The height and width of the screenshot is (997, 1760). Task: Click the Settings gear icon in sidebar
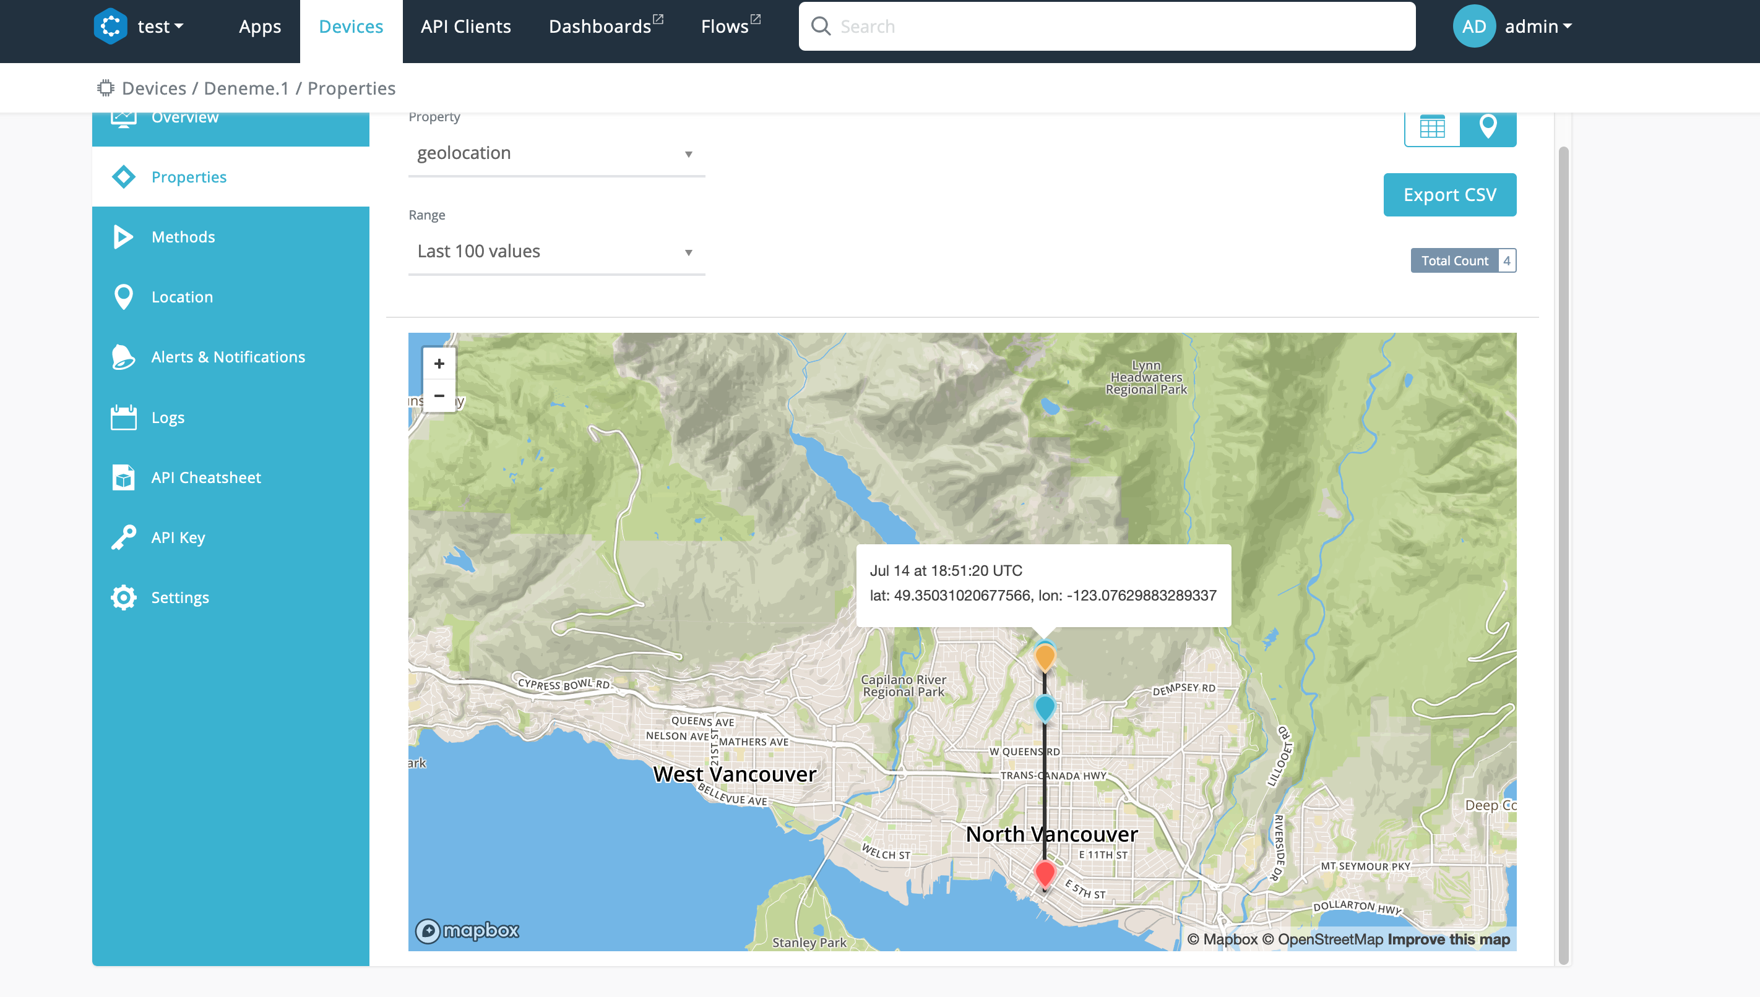click(123, 597)
